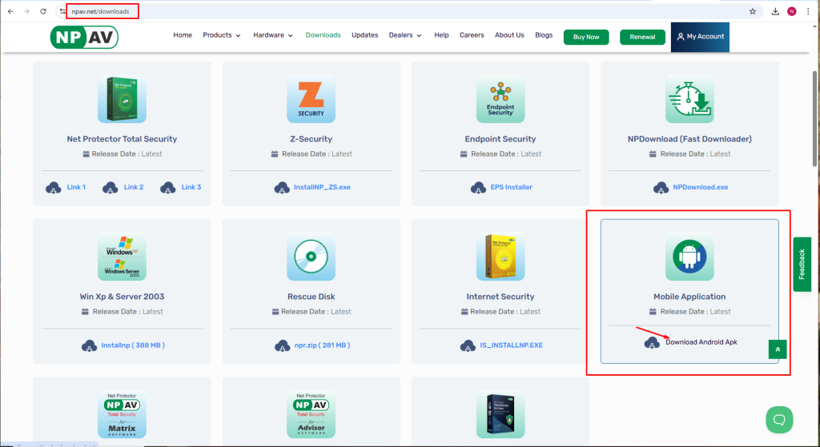Viewport: 820px width, 447px height.
Task: Click the browser address bar
Action: 400,11
